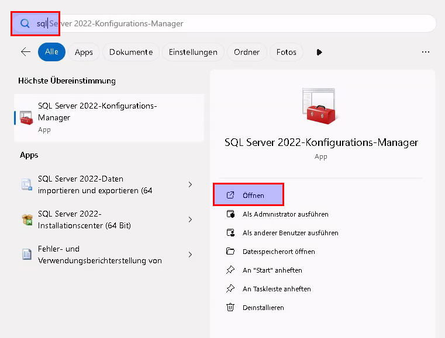Choose Als Administrator ausführen

pos(285,214)
